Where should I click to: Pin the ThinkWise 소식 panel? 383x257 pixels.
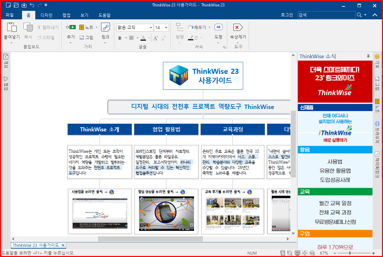click(368, 56)
